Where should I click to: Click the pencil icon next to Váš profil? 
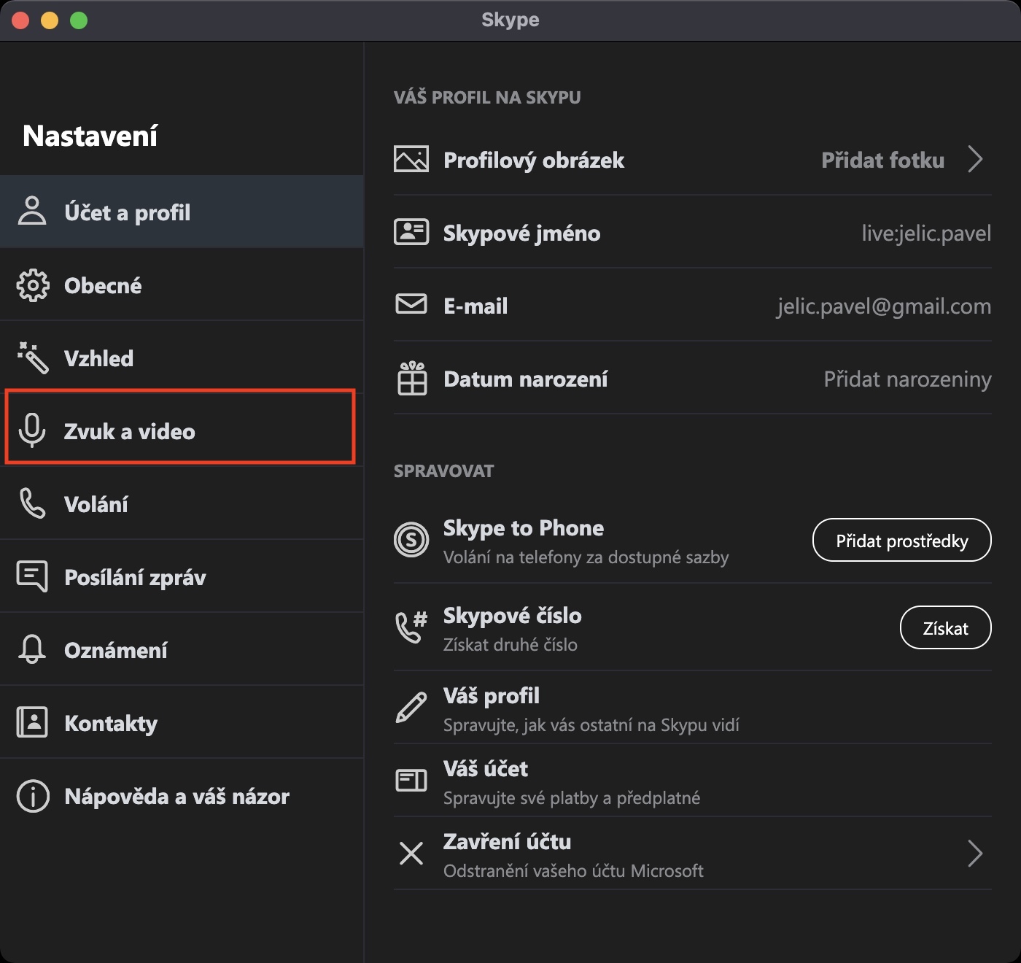(x=411, y=708)
